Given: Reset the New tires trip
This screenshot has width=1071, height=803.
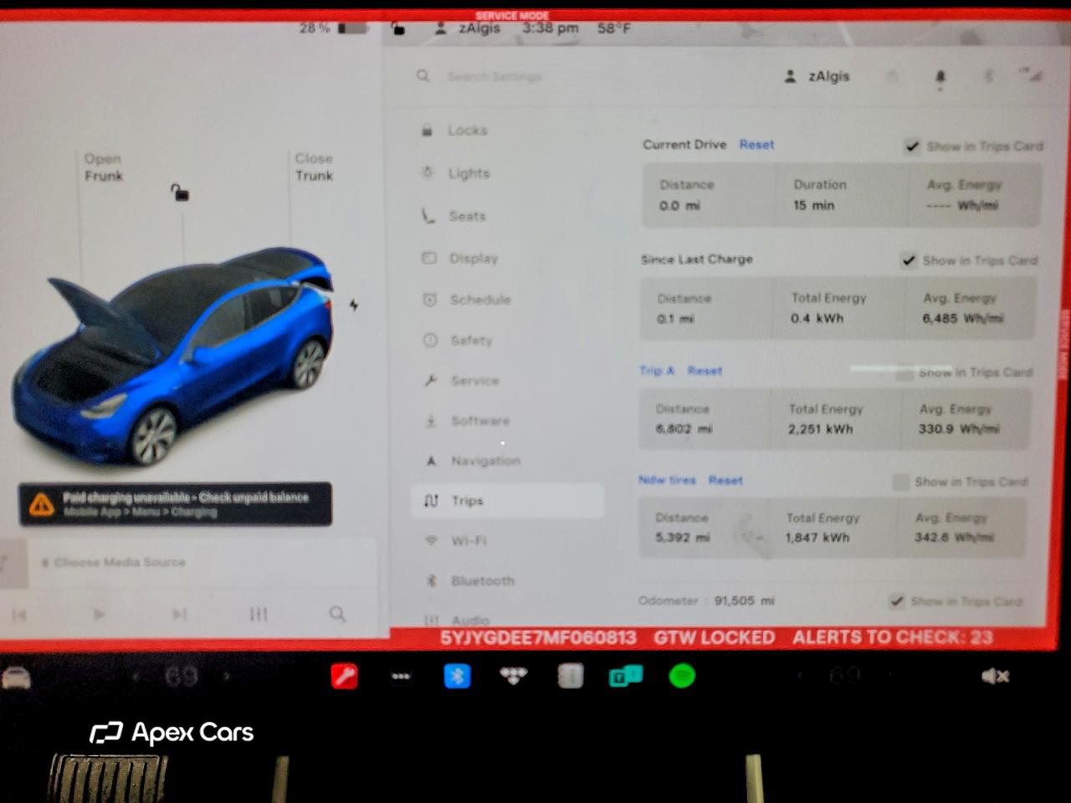Looking at the screenshot, I should (x=725, y=480).
